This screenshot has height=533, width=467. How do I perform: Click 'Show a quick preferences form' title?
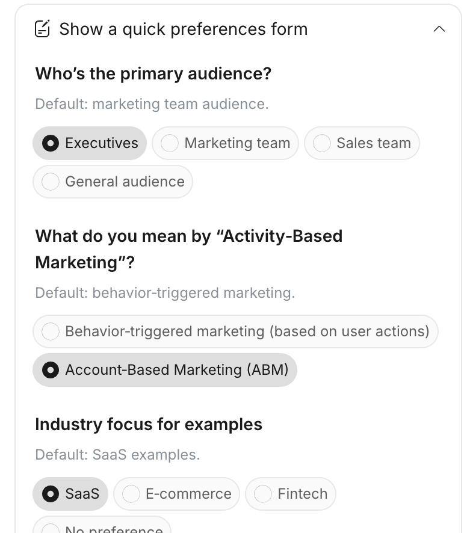(x=183, y=29)
